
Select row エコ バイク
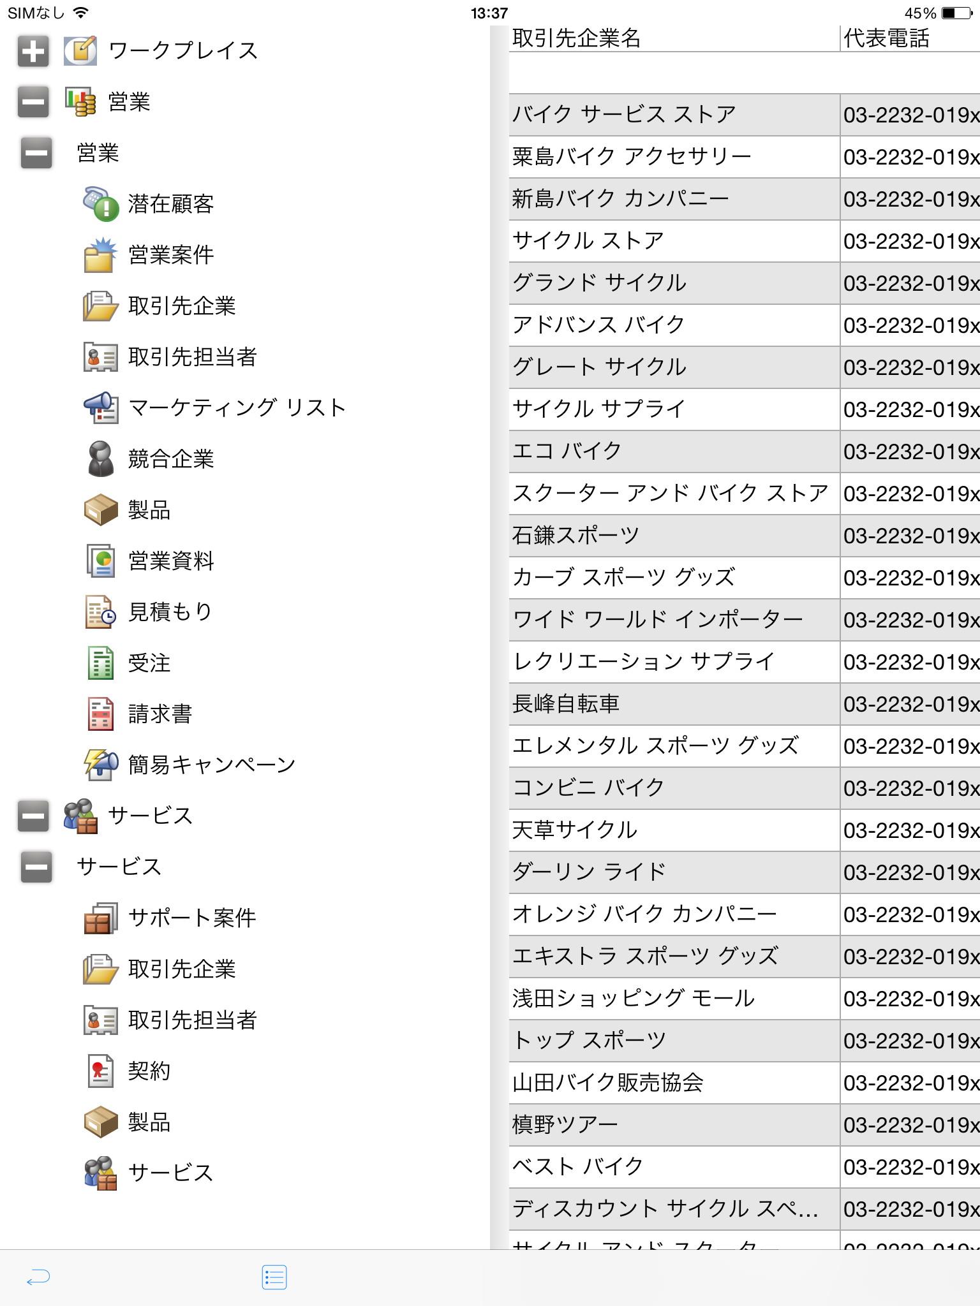pyautogui.click(x=745, y=451)
